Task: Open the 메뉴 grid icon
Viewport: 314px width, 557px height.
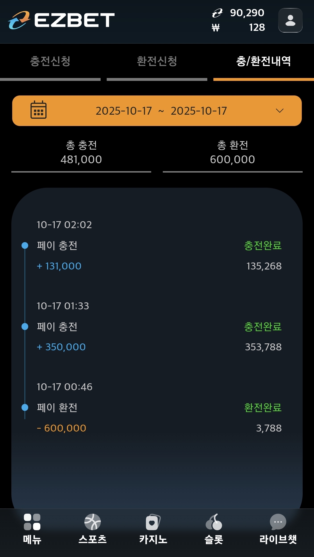Action: click(x=32, y=522)
